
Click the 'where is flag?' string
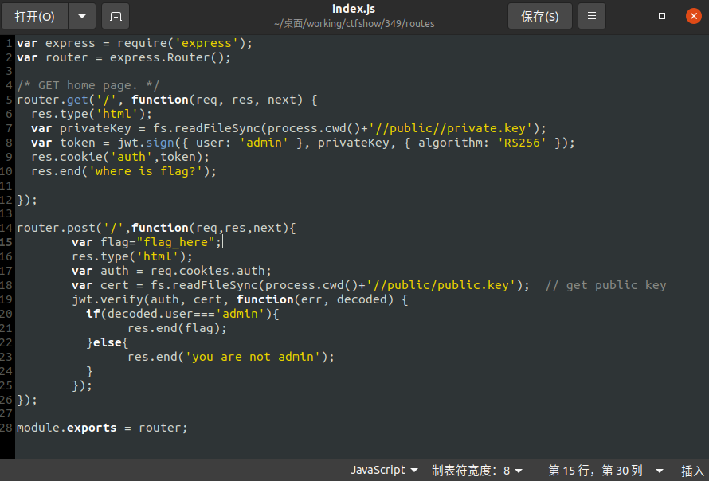tap(147, 171)
